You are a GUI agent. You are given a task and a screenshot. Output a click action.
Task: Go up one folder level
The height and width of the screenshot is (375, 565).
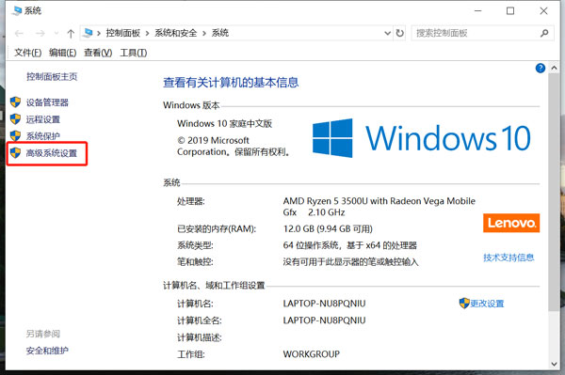tap(71, 34)
